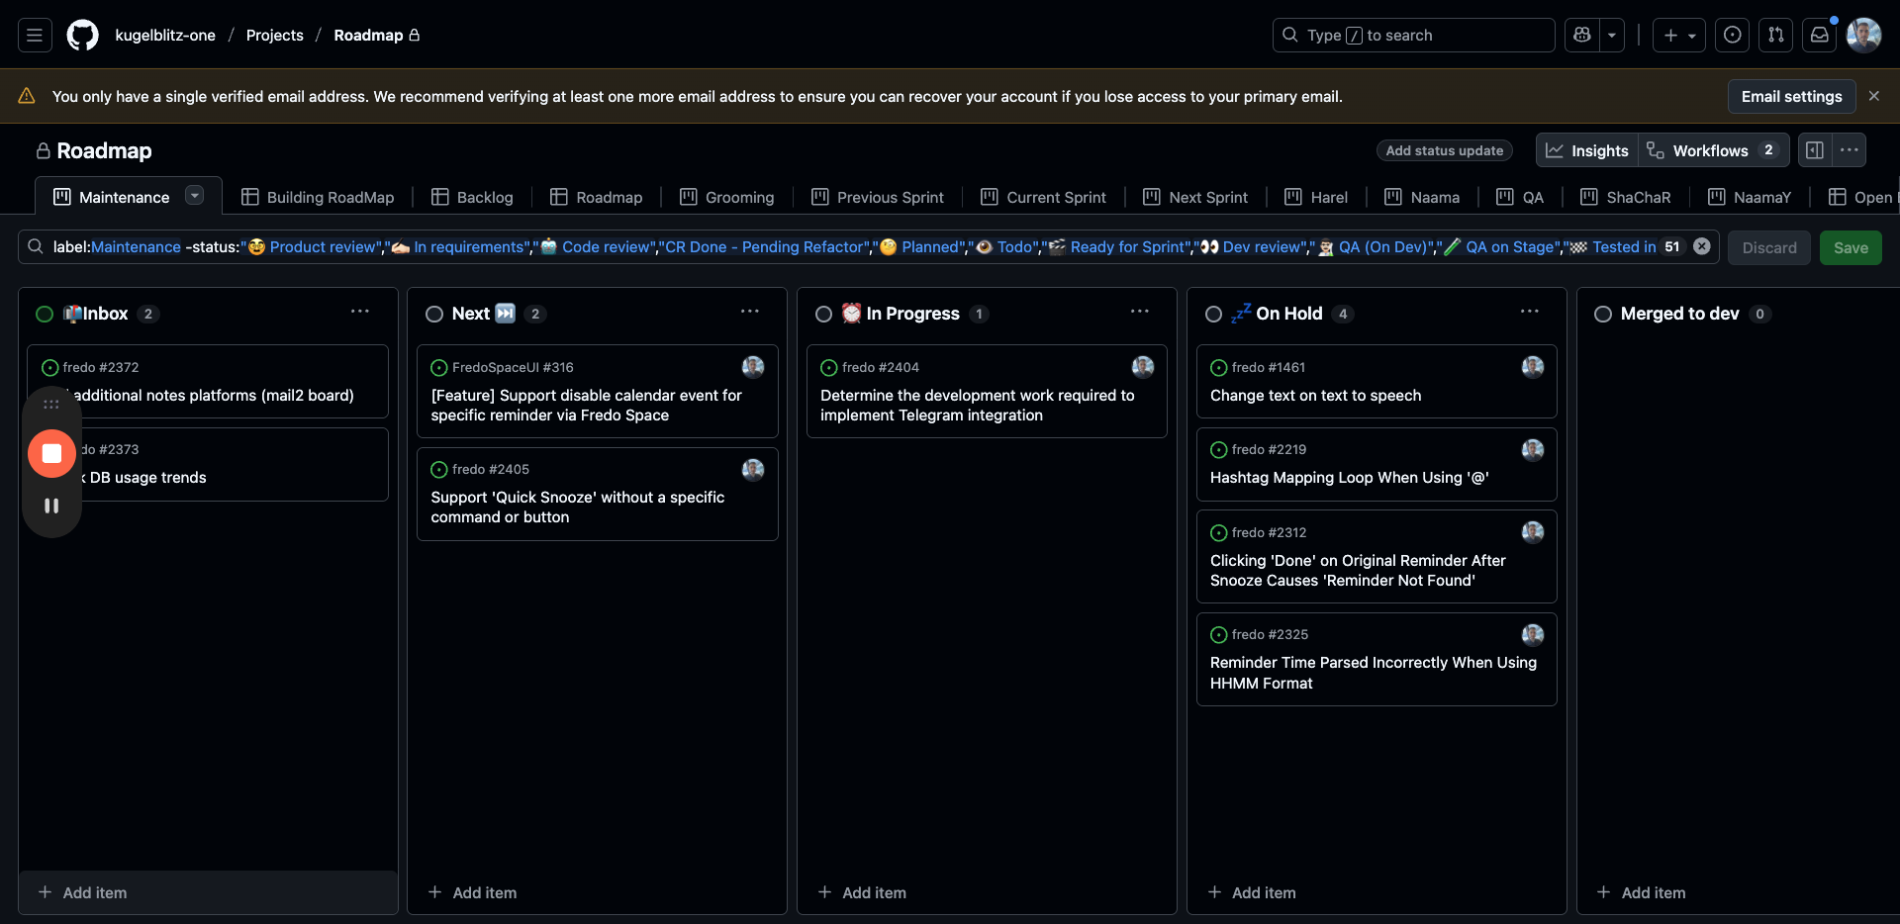The image size is (1900, 924).
Task: Open the issues icon in header
Action: pyautogui.click(x=1732, y=36)
